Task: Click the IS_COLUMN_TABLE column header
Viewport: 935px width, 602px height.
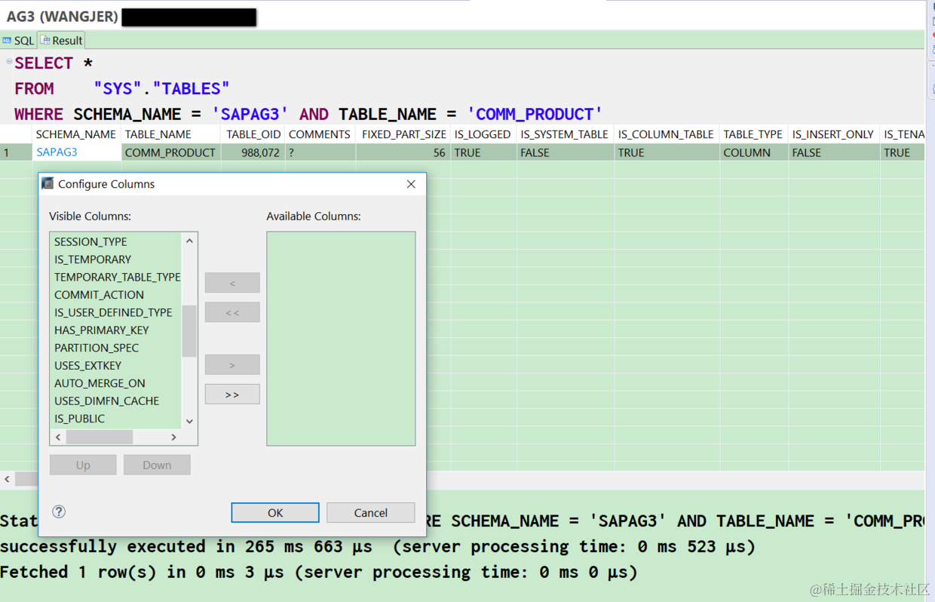Action: (x=666, y=134)
